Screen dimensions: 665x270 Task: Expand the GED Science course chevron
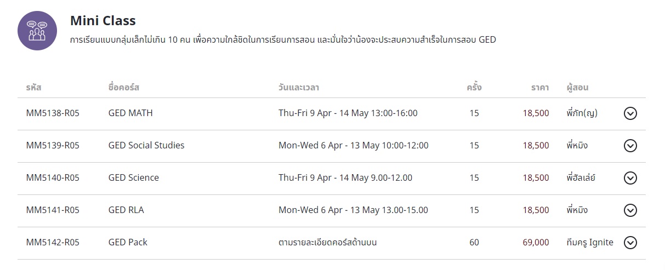click(630, 178)
